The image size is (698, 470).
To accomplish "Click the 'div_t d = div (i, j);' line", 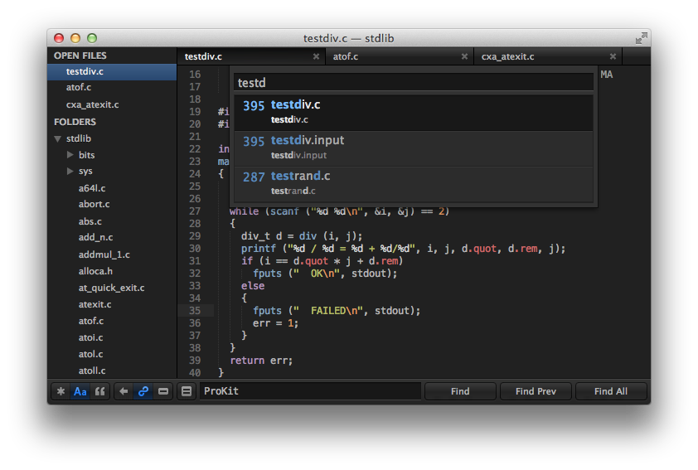I will (302, 236).
